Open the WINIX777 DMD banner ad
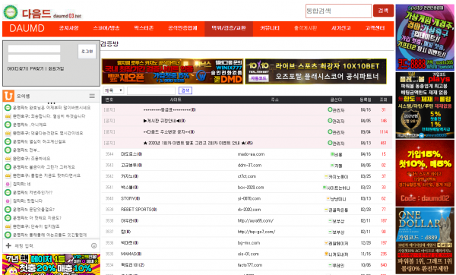This screenshot has width=456, height=275. click(x=173, y=71)
